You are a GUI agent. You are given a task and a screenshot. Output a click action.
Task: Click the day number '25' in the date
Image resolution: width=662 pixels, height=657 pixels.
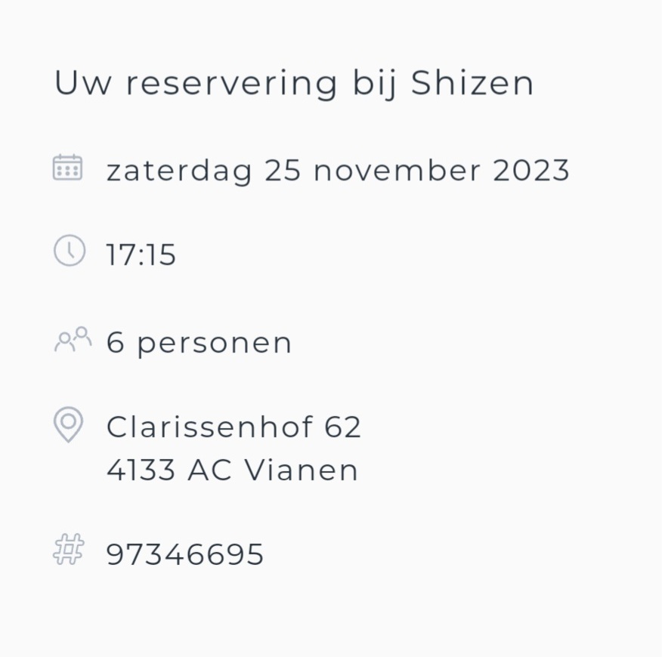[283, 171]
